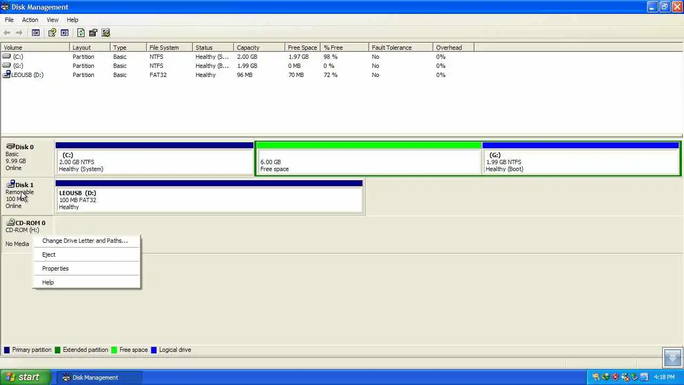This screenshot has height=385, width=684.
Task: Select the (G:) volume drive icon in the list
Action: pyautogui.click(x=6, y=66)
